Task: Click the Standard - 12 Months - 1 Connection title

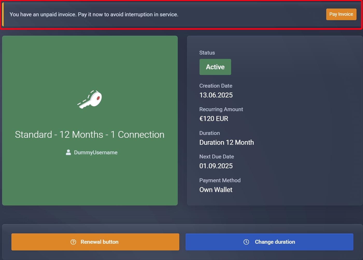Action: pos(90,135)
